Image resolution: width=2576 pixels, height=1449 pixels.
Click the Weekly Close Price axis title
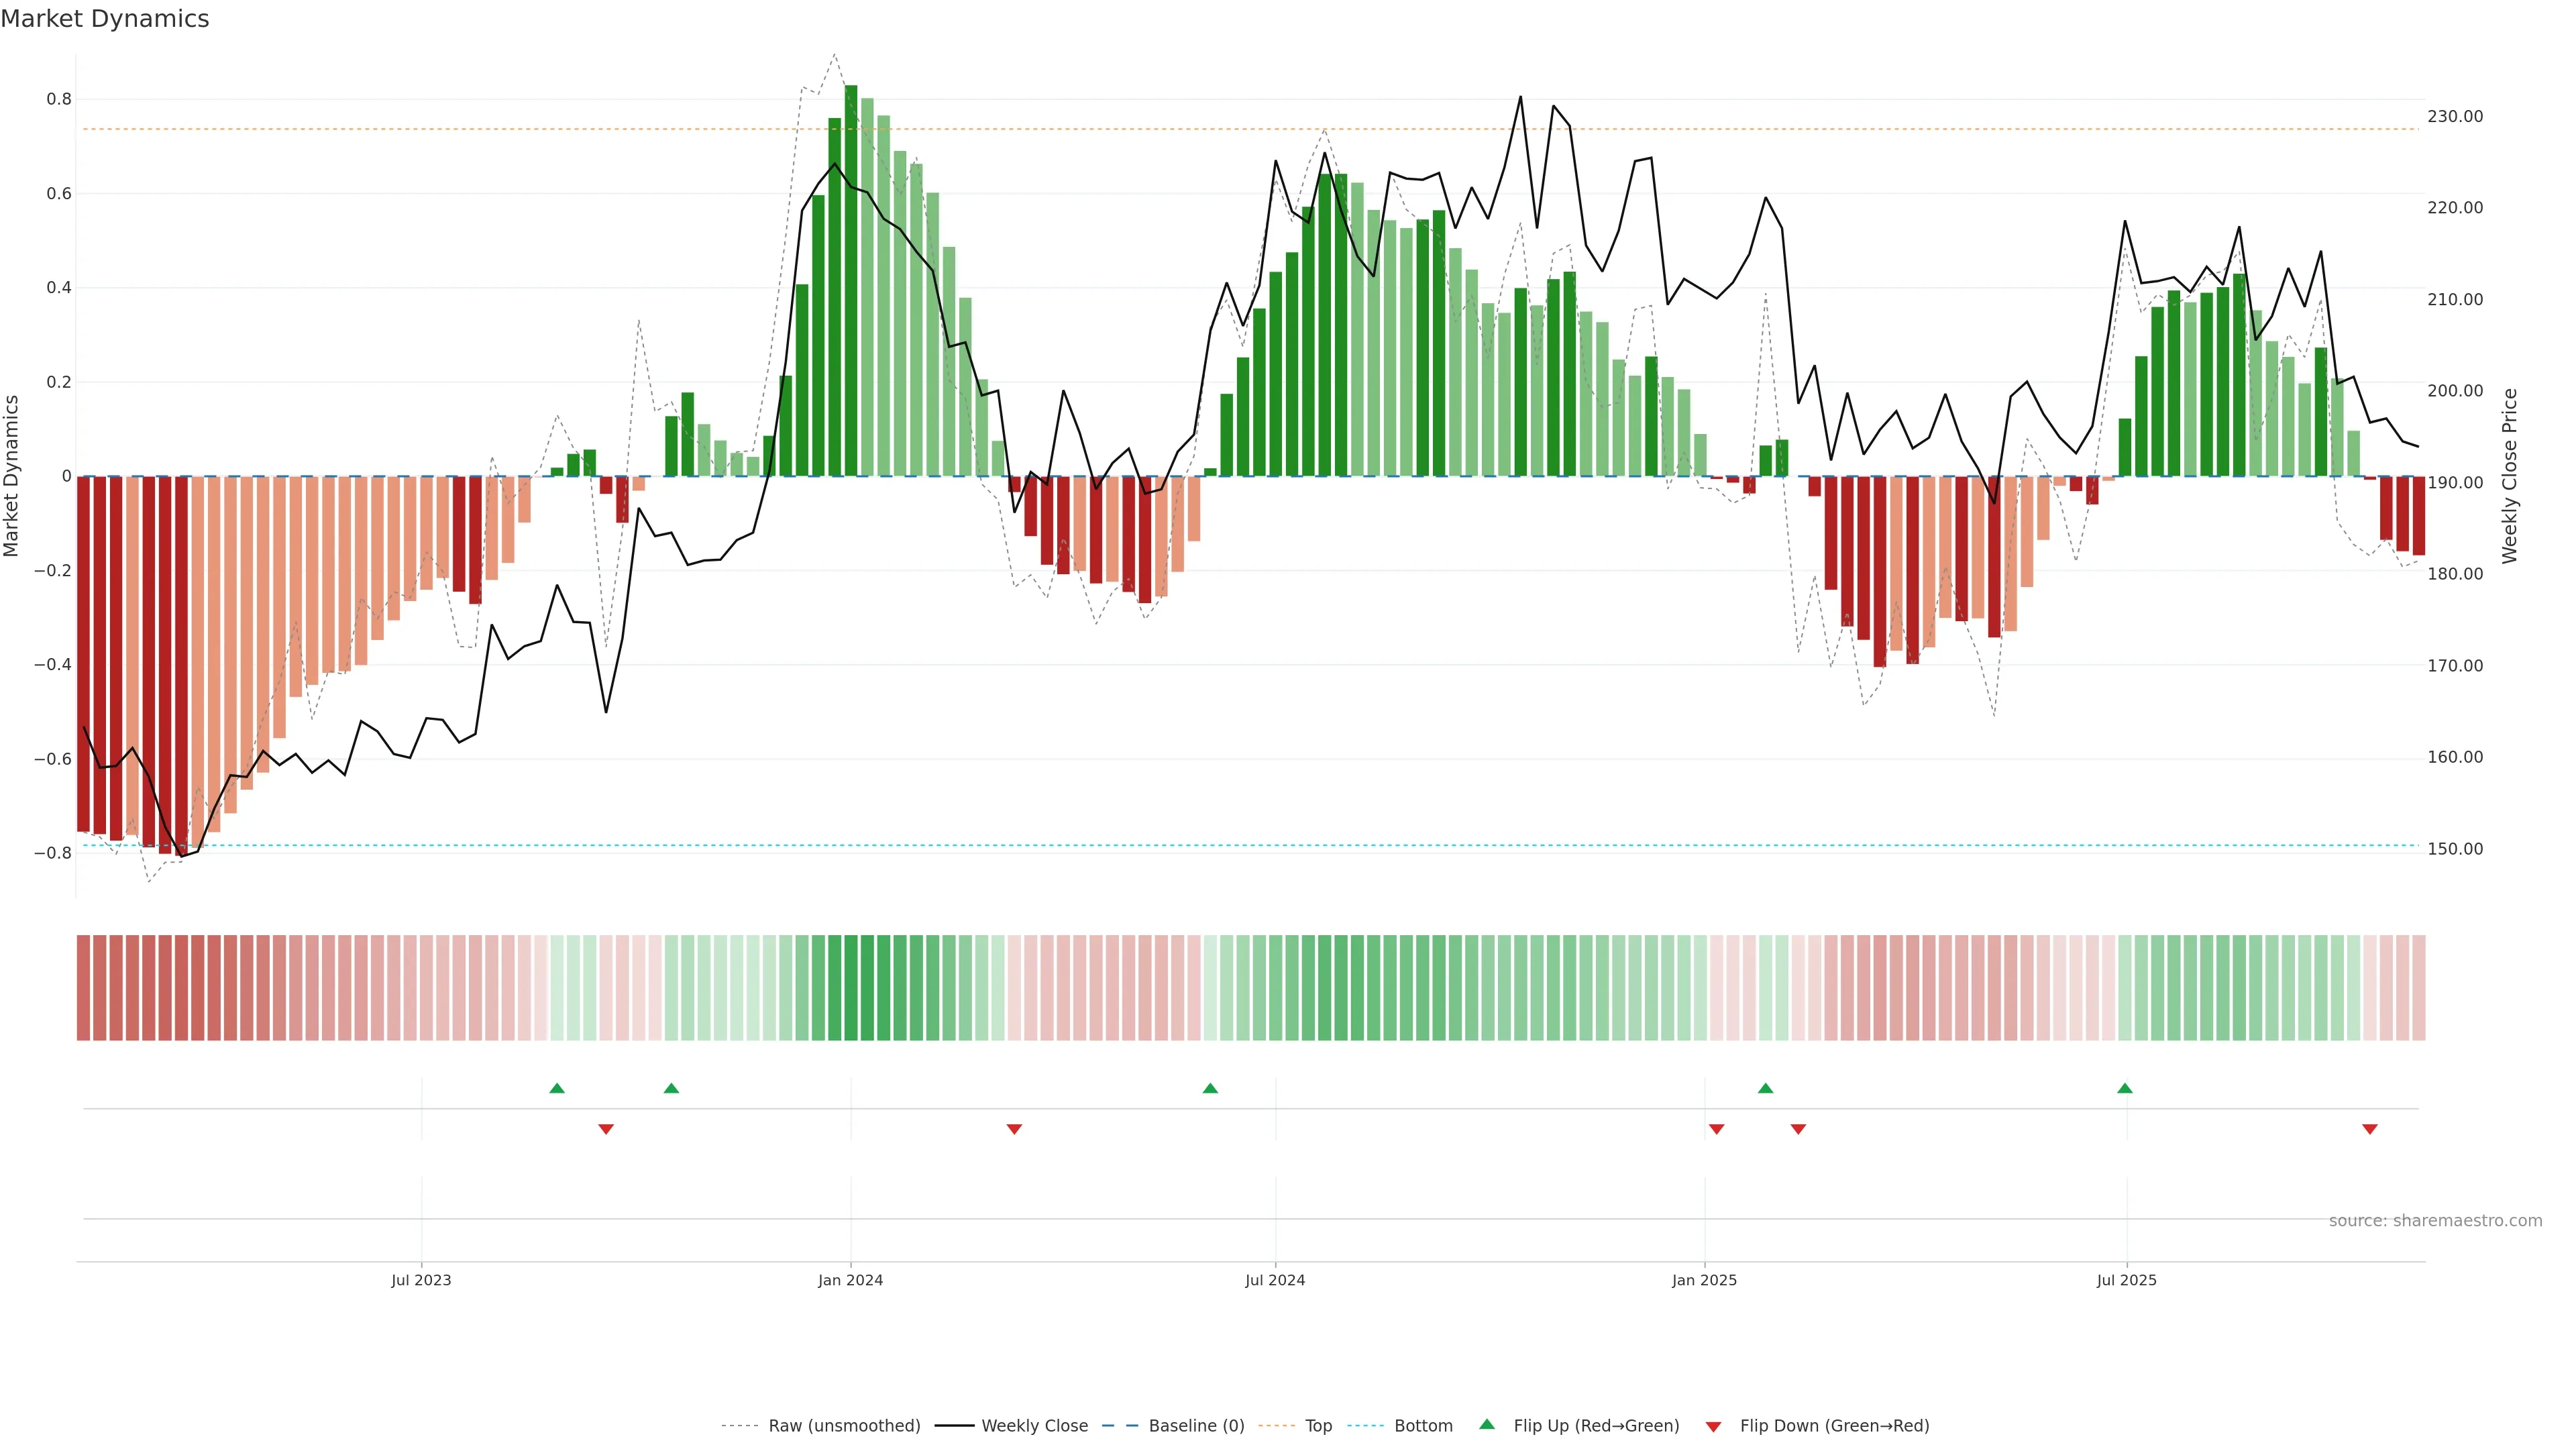point(2509,476)
